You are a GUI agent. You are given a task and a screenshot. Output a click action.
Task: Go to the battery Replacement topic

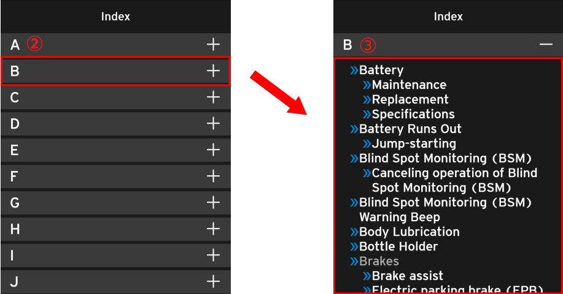pos(410,100)
